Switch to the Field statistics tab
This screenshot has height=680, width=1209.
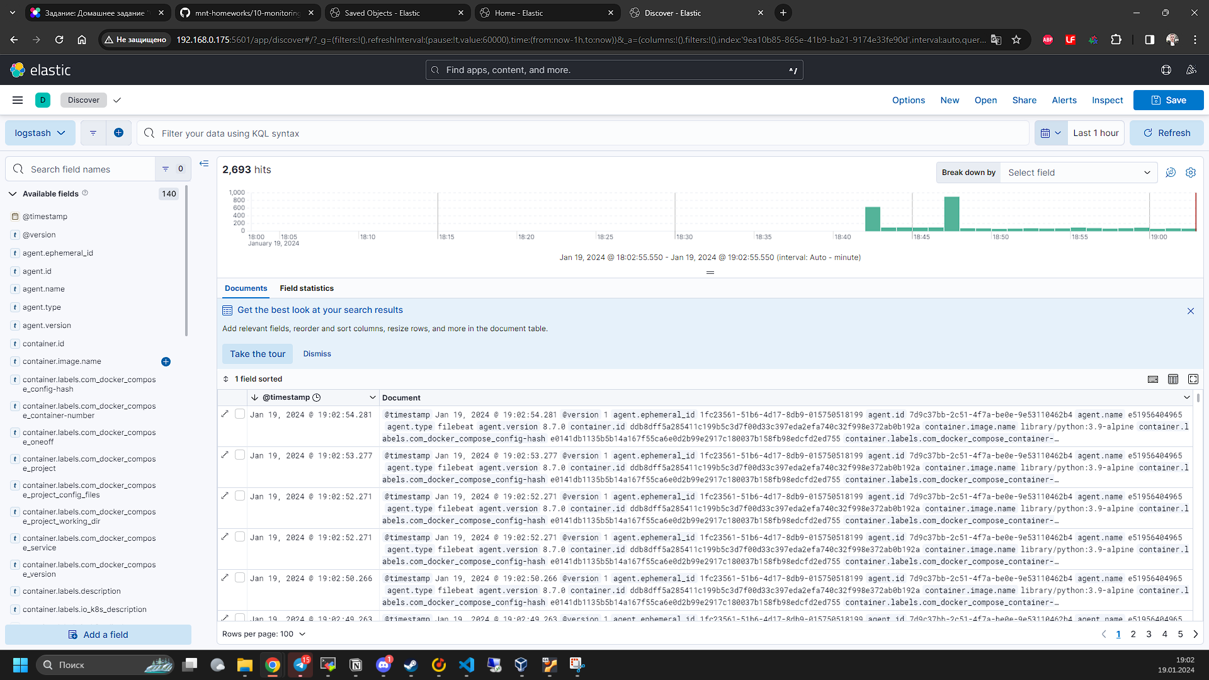[307, 288]
